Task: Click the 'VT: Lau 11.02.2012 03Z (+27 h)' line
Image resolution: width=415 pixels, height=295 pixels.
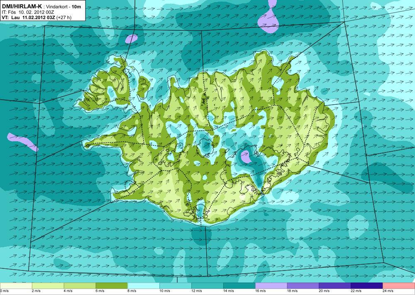Action: point(36,17)
